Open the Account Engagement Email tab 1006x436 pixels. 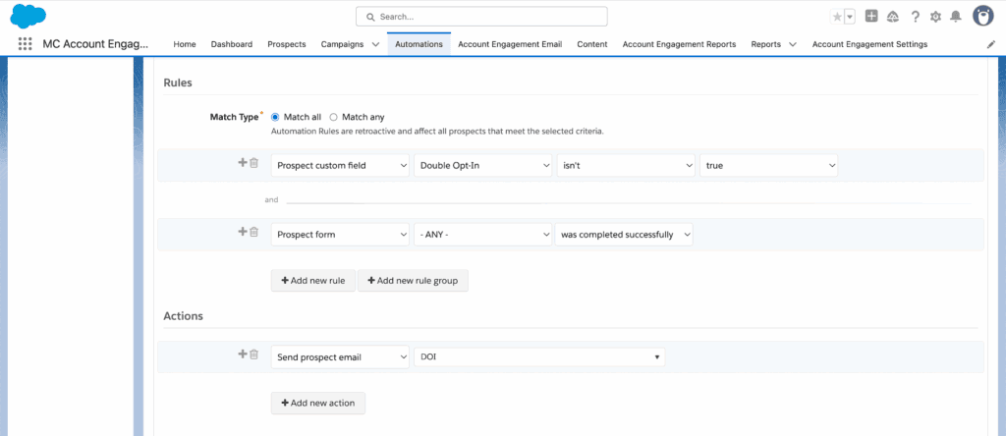[x=510, y=44]
